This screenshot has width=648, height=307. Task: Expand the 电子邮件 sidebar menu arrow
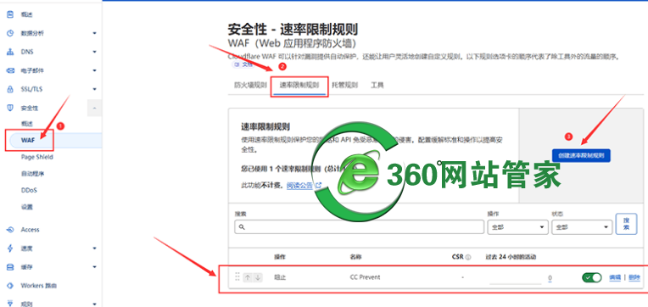coord(95,70)
